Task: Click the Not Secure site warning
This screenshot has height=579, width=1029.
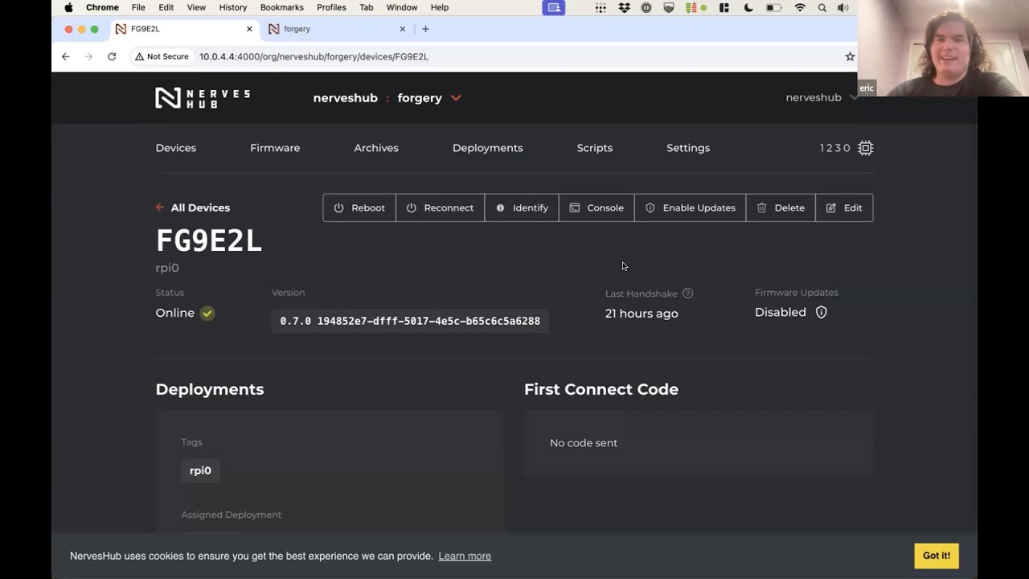Action: point(162,56)
